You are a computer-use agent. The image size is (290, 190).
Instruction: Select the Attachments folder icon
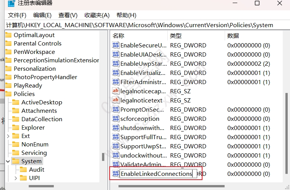coord(16,110)
